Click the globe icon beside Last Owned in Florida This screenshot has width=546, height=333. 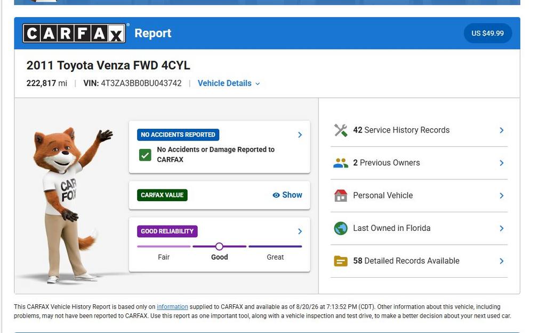[x=341, y=228]
